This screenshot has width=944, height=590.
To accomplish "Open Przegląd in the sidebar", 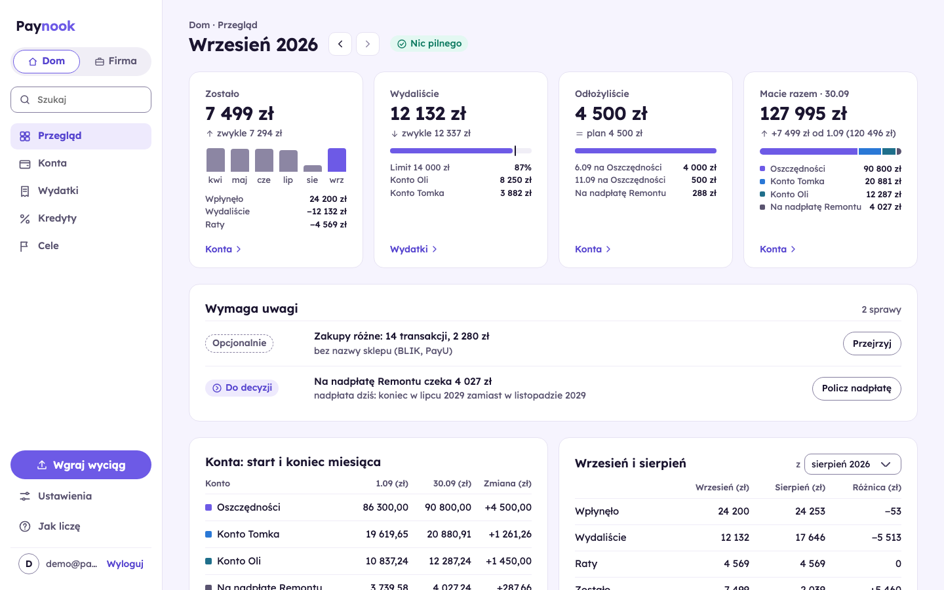I will coord(81,136).
